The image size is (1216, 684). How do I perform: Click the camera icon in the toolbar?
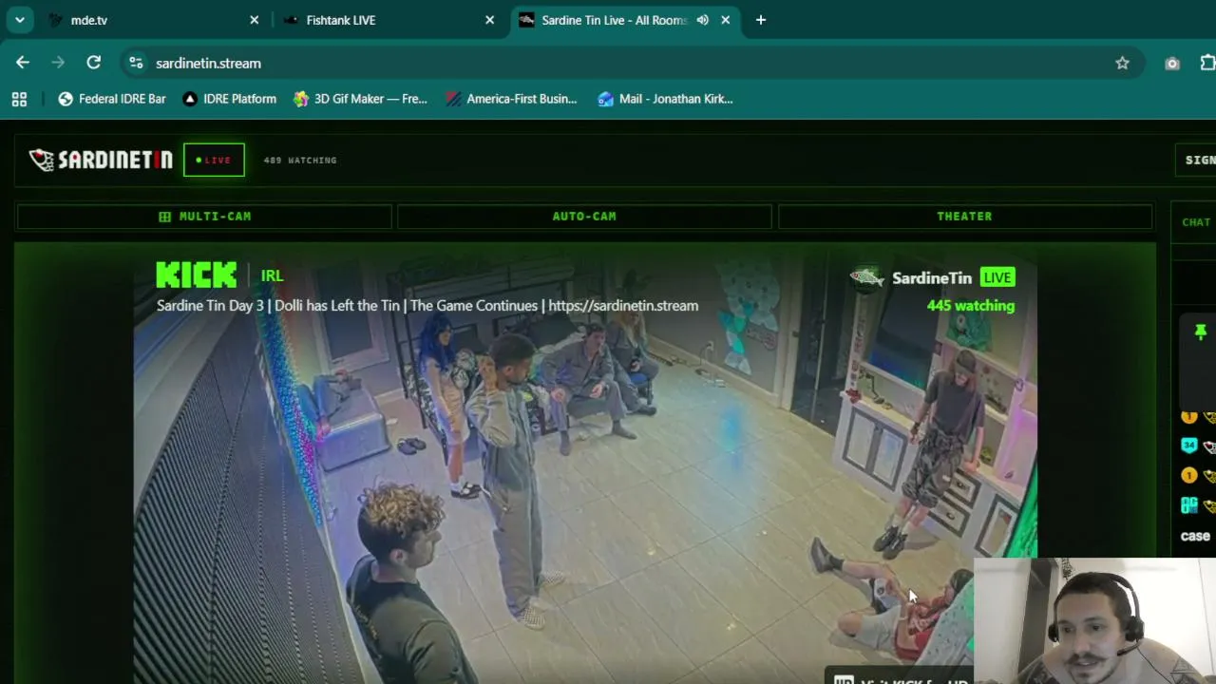point(1172,63)
